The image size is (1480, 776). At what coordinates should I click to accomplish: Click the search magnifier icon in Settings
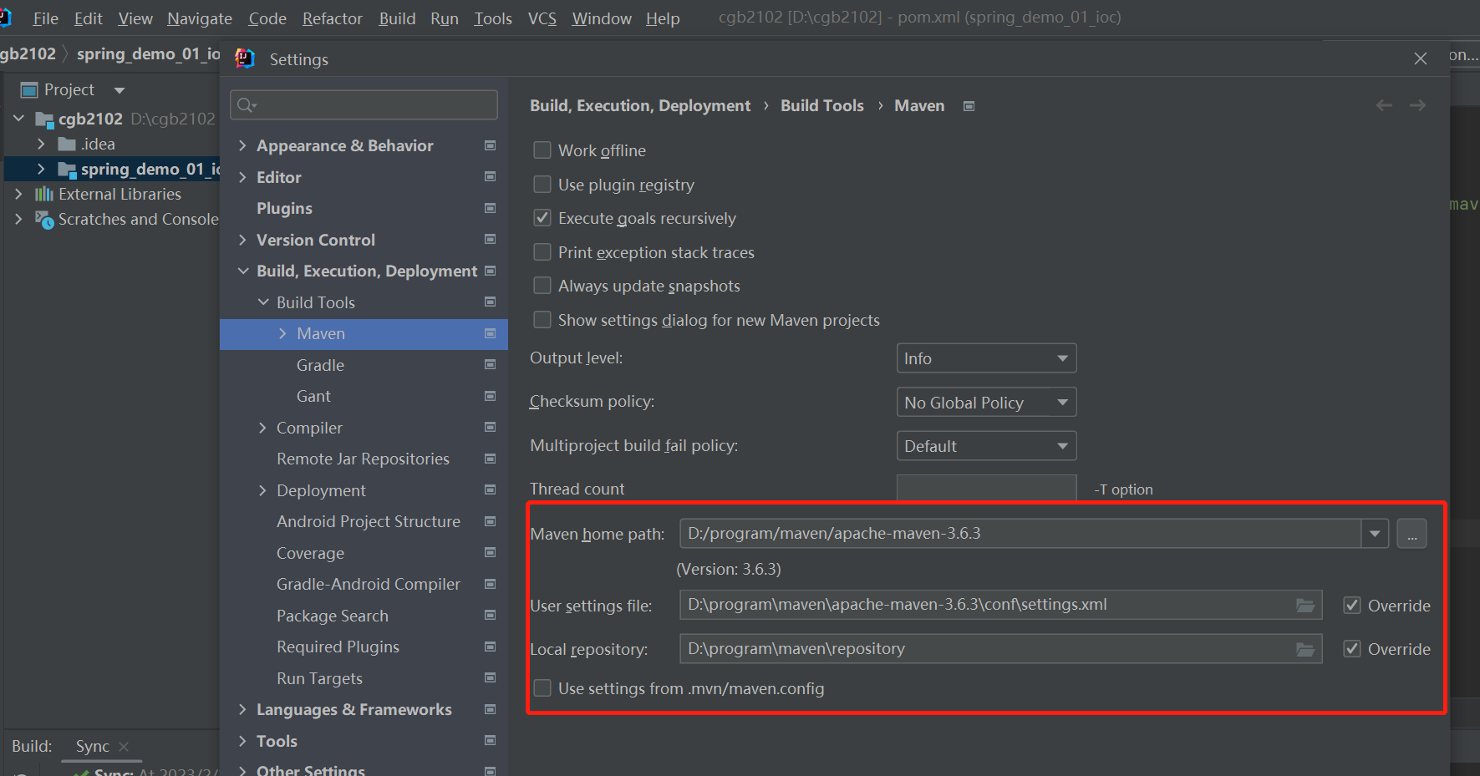point(247,104)
